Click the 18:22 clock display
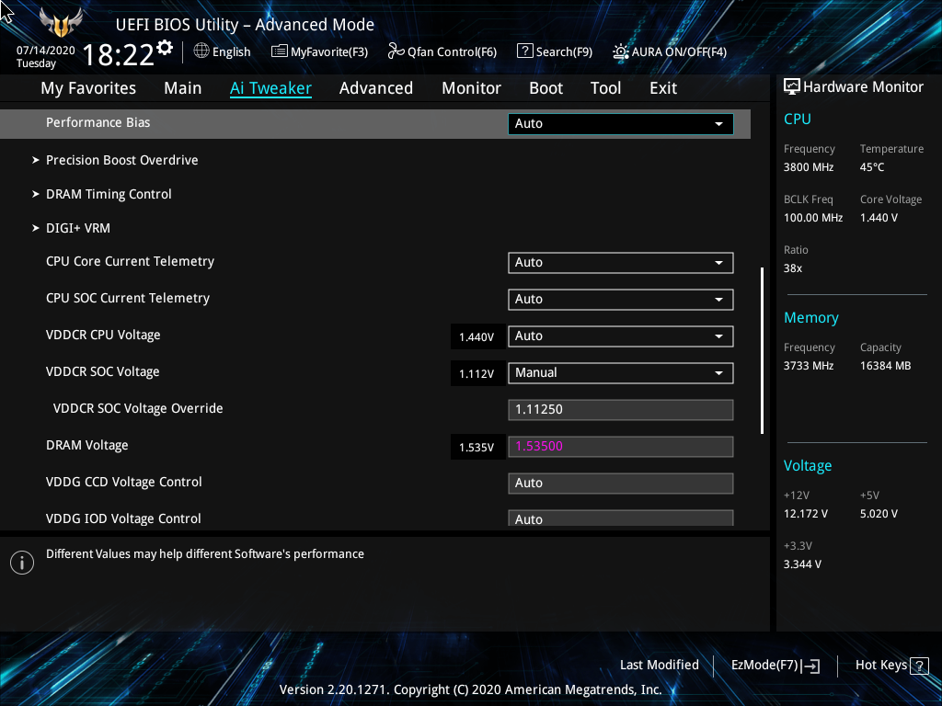 pos(119,55)
